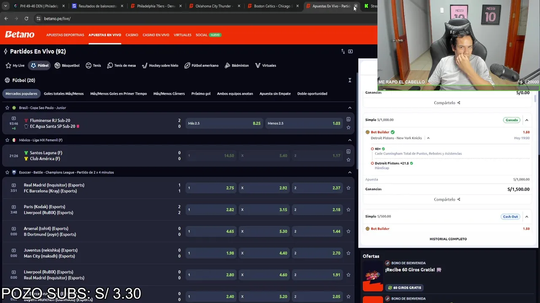The image size is (540, 303).
Task: Click Cash Out on S/500.00 bet
Action: (x=510, y=217)
